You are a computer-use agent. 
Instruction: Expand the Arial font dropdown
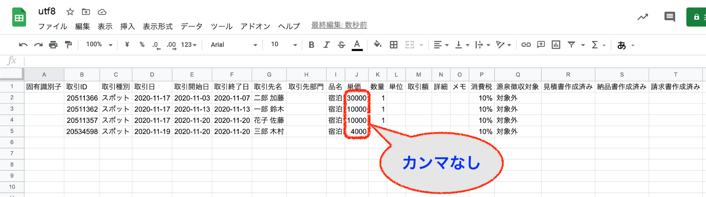(x=234, y=45)
